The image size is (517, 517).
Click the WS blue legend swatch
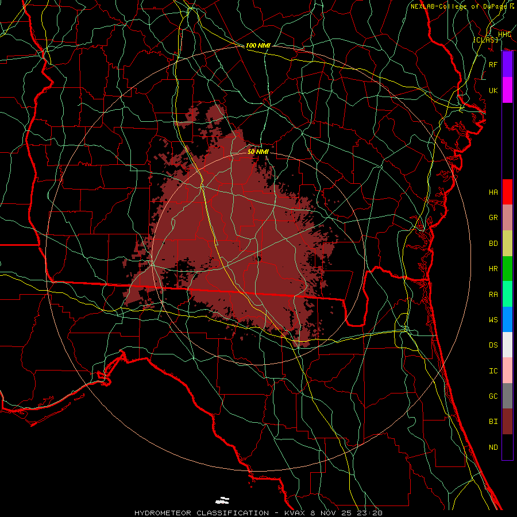click(x=507, y=319)
